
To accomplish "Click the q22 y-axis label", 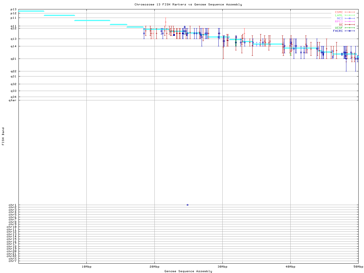I will 13,71.
